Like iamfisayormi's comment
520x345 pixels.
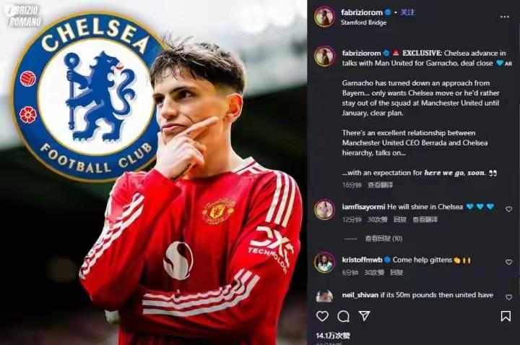(x=508, y=209)
